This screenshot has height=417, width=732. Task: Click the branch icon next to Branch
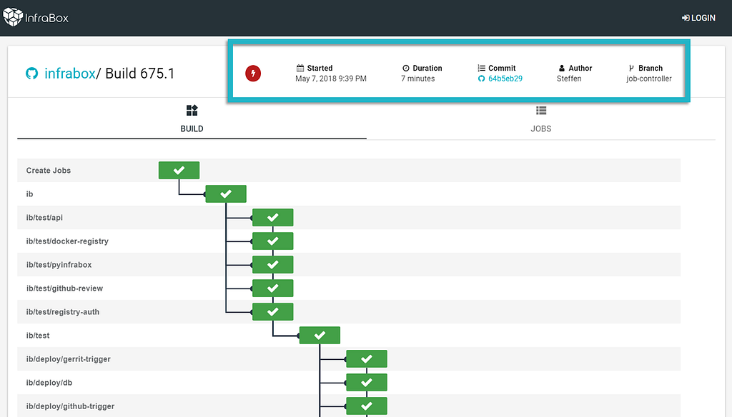pyautogui.click(x=631, y=68)
